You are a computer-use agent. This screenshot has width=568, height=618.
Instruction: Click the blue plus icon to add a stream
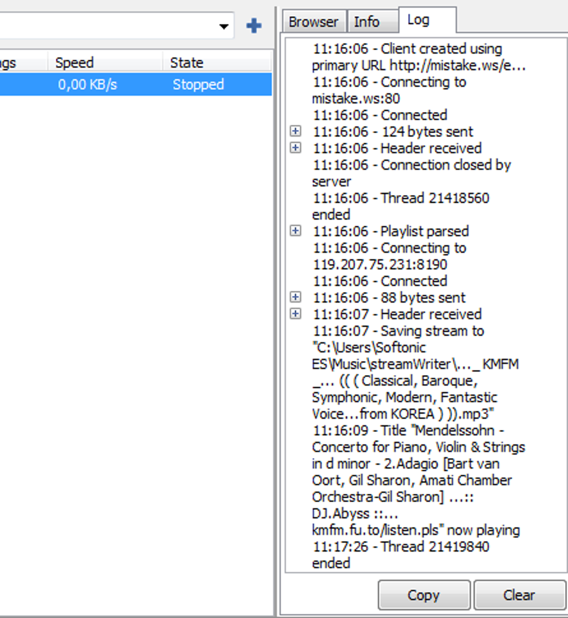(253, 25)
